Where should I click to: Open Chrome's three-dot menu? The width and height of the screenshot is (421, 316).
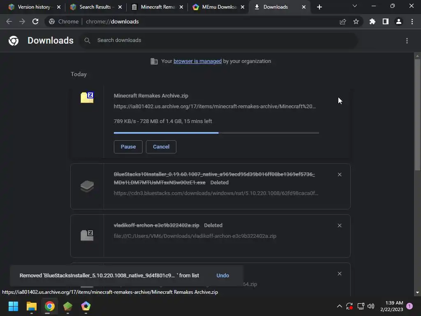coord(412,21)
